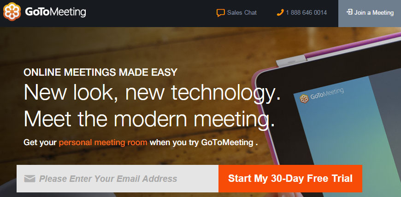This screenshot has height=197, width=401.
Task: Follow the personal meeting room link
Action: 103,142
